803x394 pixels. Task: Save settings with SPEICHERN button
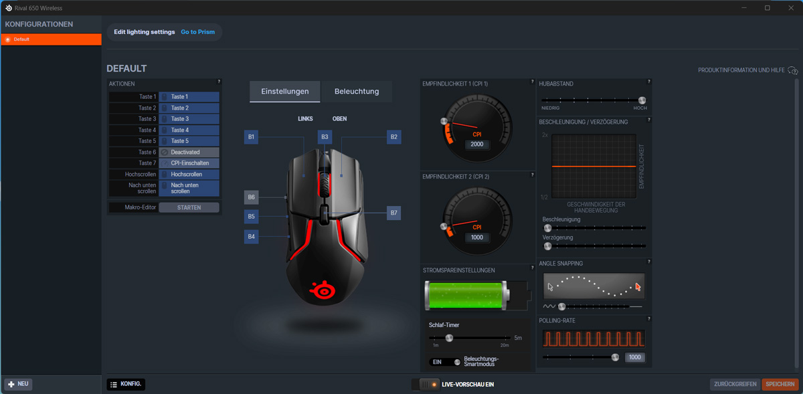click(780, 385)
